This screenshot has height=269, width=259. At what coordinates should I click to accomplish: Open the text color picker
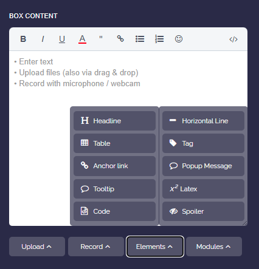82,39
